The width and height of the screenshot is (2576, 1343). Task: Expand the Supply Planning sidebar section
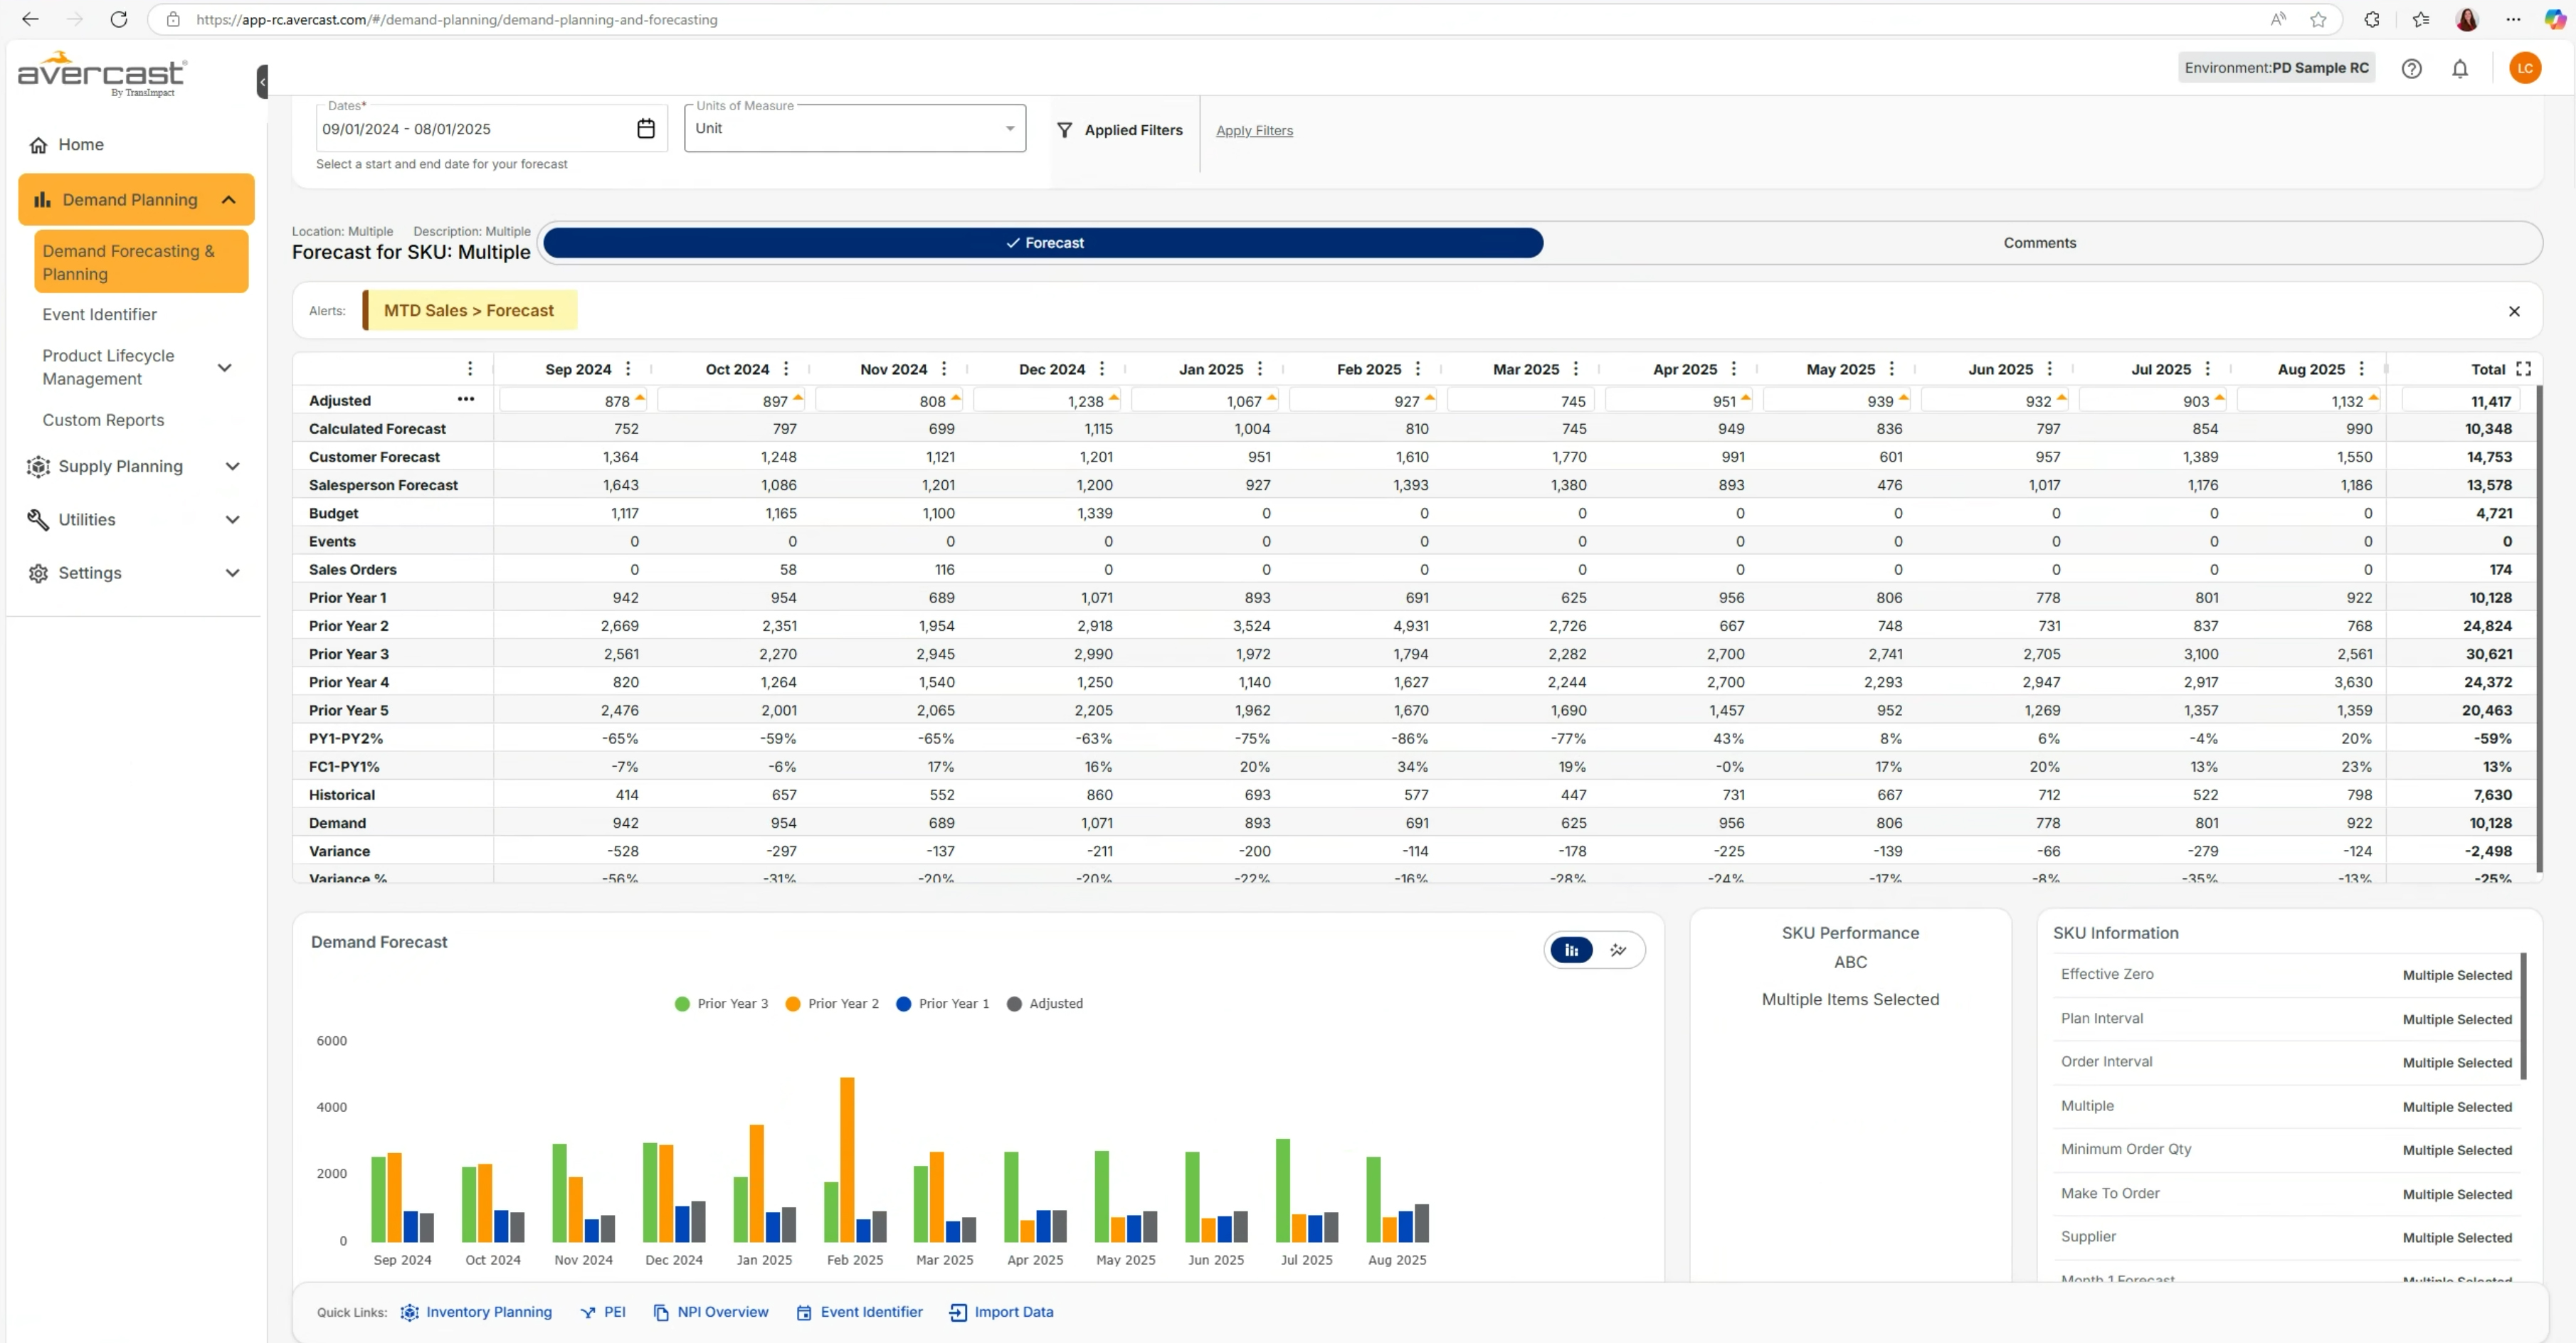coord(232,466)
